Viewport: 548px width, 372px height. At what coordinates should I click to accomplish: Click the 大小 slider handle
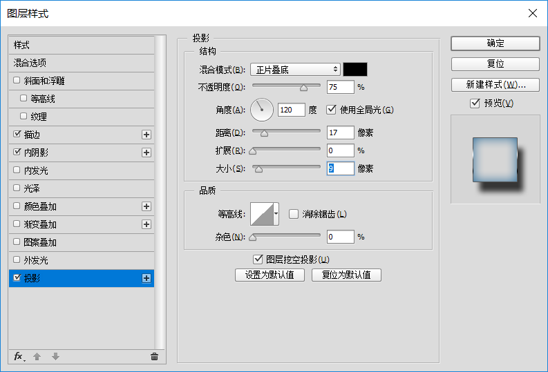tap(258, 169)
